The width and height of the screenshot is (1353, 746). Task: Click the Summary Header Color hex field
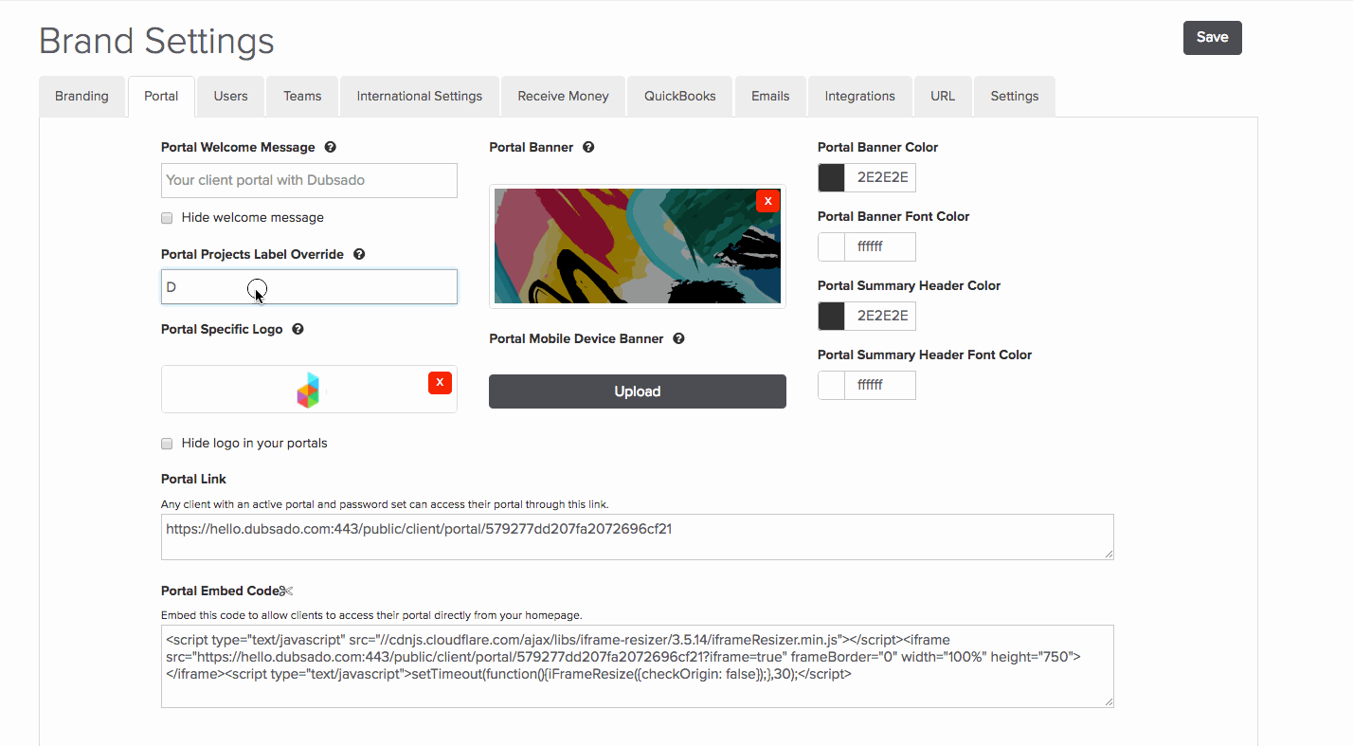[880, 316]
